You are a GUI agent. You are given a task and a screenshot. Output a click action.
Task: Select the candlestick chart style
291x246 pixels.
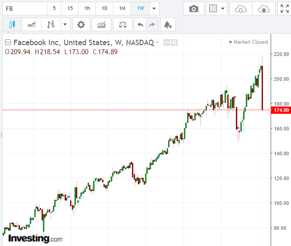point(12,25)
